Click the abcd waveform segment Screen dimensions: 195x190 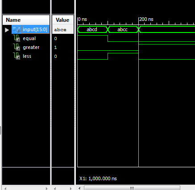tap(92, 29)
